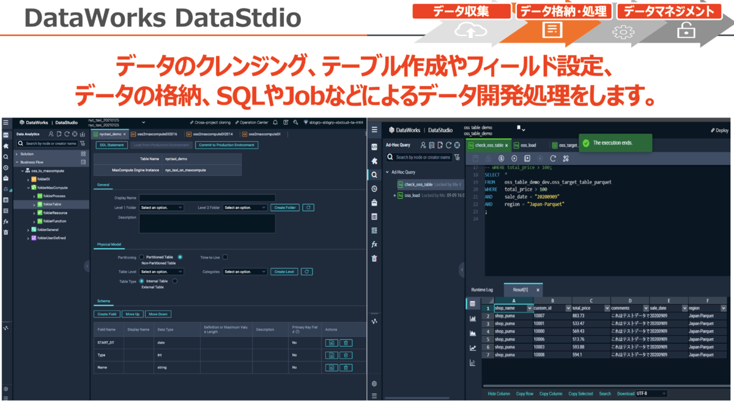The width and height of the screenshot is (734, 412).
Task: Click Deploy in right DataStudio window
Action: tap(719, 130)
